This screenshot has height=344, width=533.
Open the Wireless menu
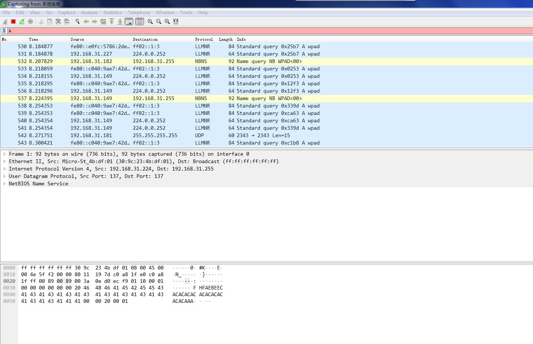click(165, 12)
